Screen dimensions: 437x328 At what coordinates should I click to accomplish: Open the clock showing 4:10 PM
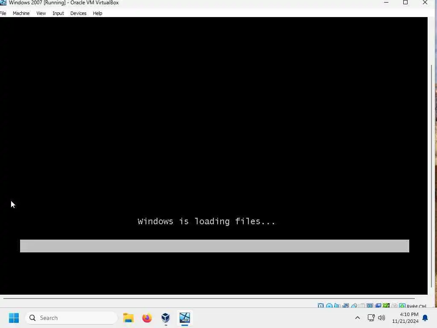(x=405, y=318)
